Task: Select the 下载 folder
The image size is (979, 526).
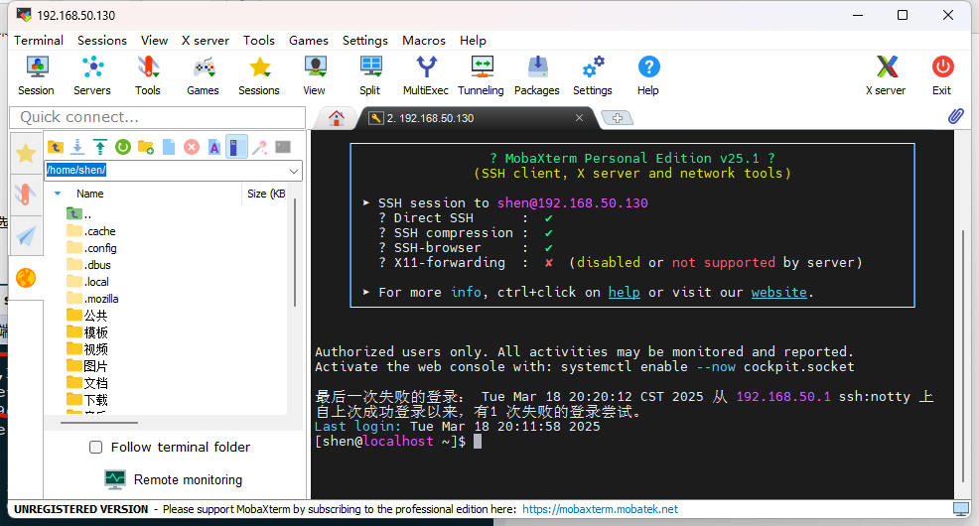Action: [87, 399]
